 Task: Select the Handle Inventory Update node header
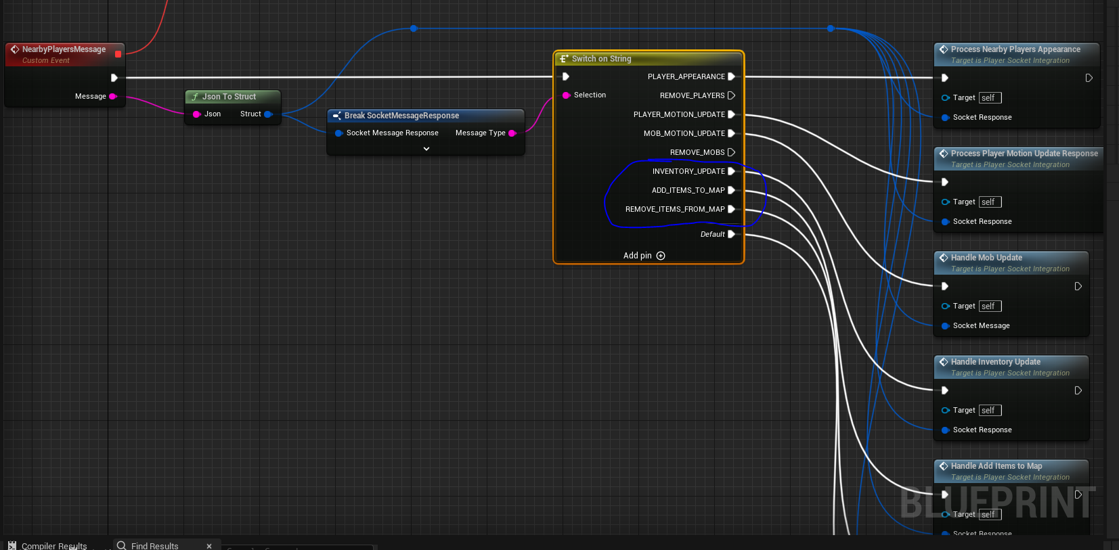point(1011,367)
